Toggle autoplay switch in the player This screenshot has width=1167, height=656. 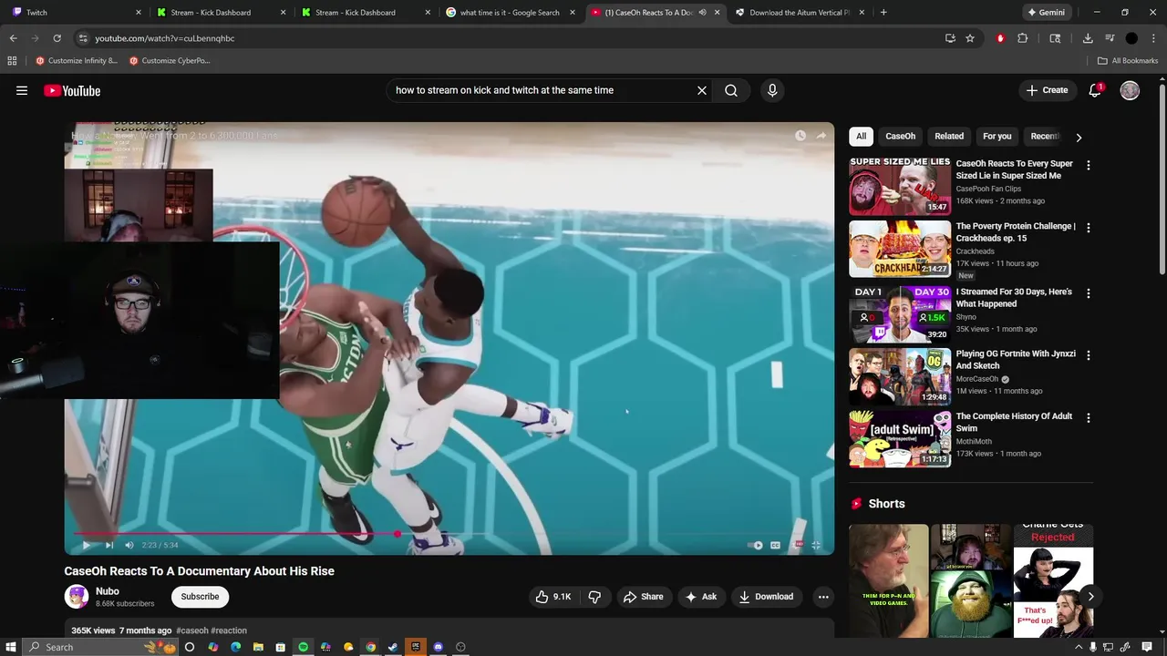755,545
